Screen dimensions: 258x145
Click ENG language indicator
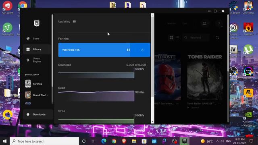(228, 141)
